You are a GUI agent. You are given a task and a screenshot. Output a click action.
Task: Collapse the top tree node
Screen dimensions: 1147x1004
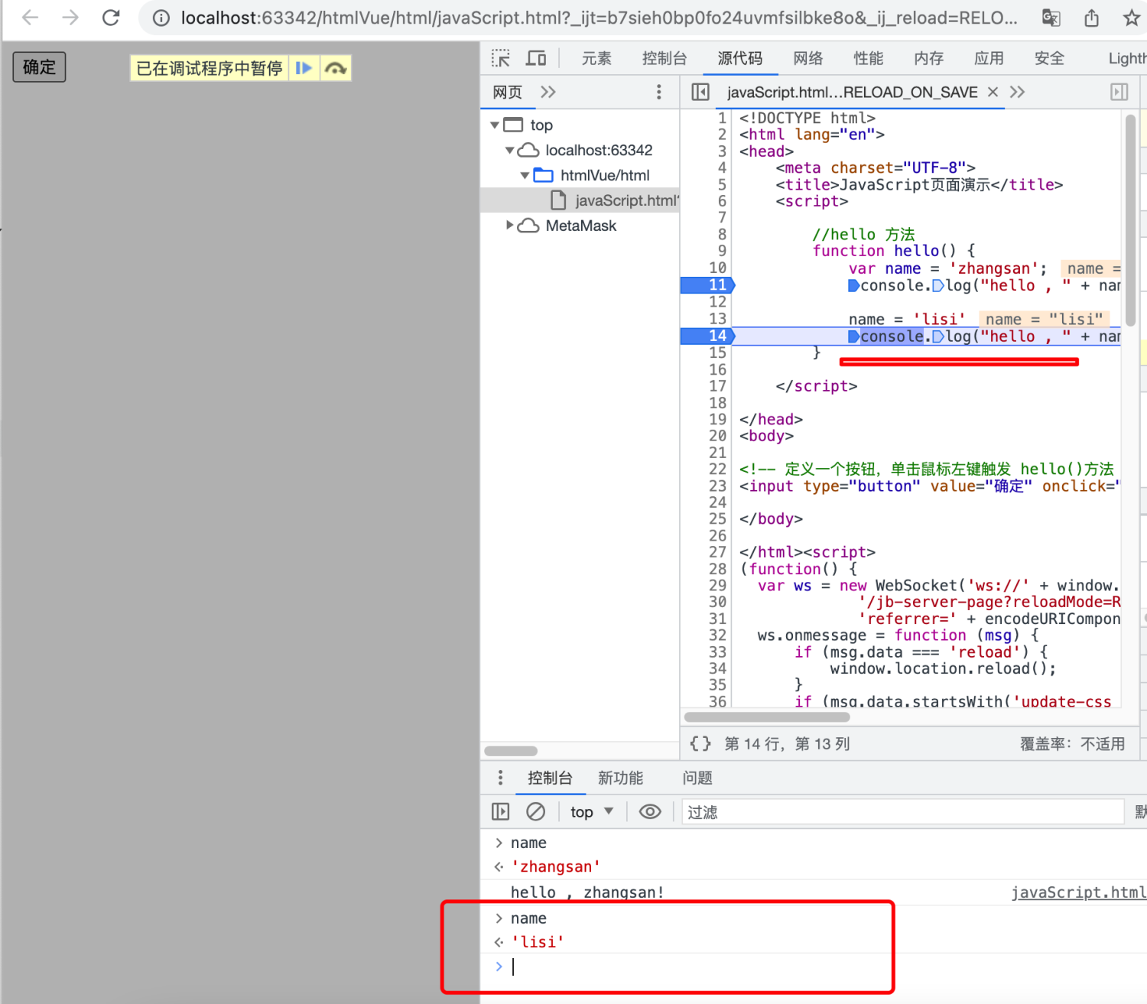(495, 125)
